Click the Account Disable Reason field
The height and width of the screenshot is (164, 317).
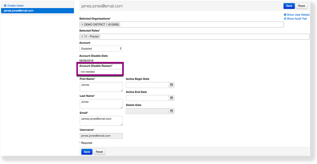point(101,72)
